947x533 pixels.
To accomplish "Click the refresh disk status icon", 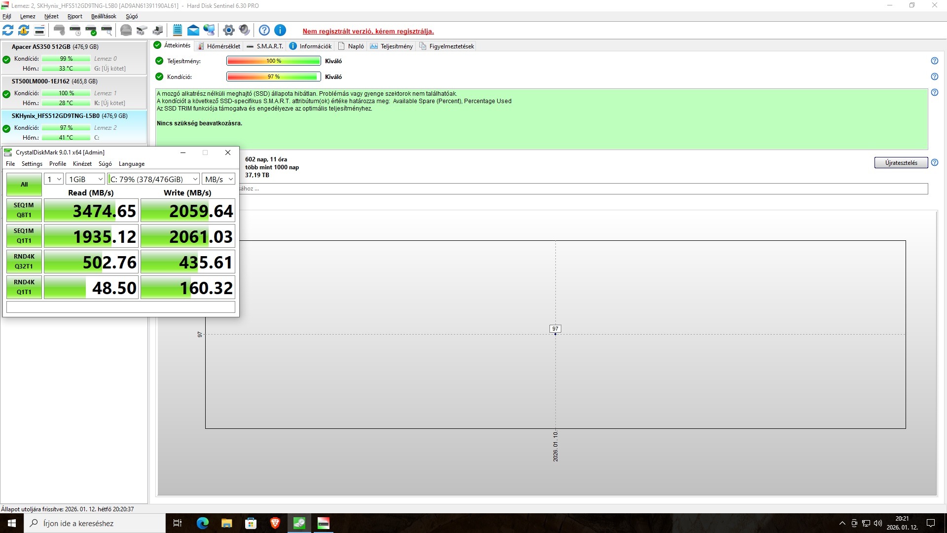I will tap(8, 31).
